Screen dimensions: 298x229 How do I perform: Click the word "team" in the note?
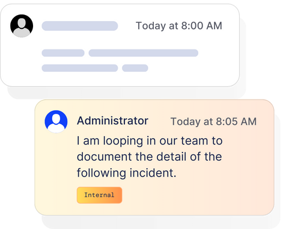coord(195,141)
